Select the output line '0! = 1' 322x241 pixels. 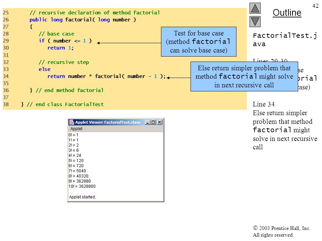(73, 135)
